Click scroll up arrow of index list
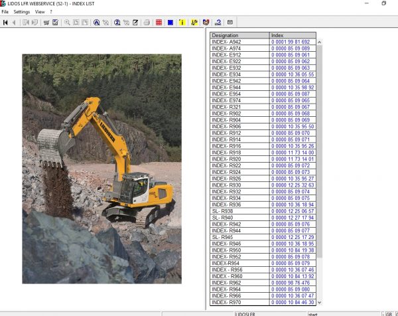The image size is (398, 316). click(x=319, y=42)
